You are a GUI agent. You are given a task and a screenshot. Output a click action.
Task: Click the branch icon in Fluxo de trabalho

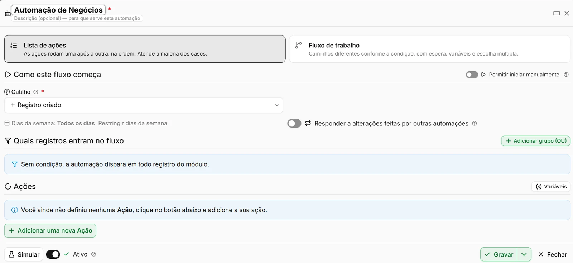298,46
